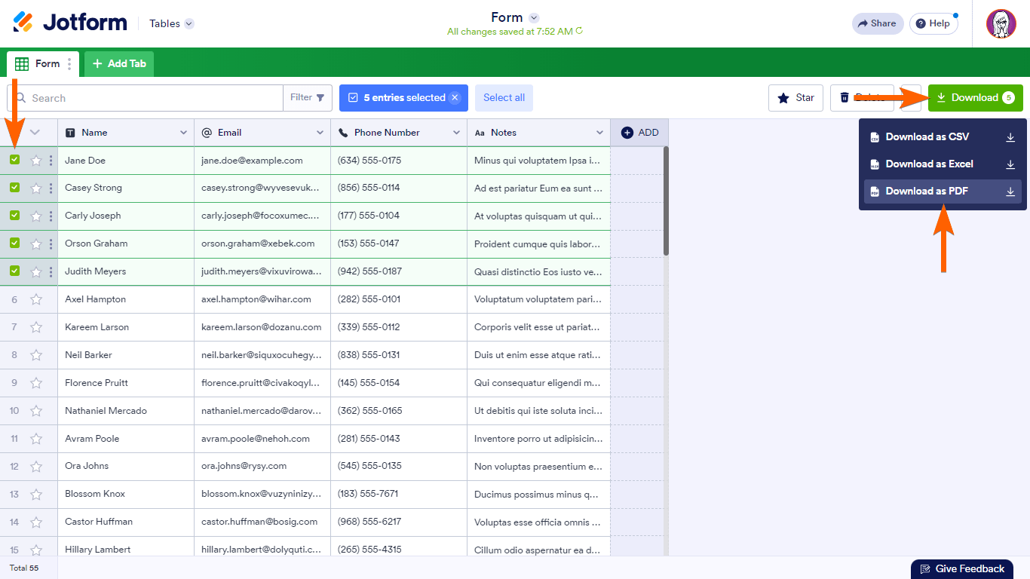Click the refresh icon beside saved status
1030x579 pixels.
[579, 32]
